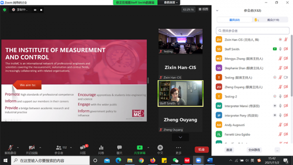Toggle Stephanie Shan video camera icon

(x=286, y=68)
